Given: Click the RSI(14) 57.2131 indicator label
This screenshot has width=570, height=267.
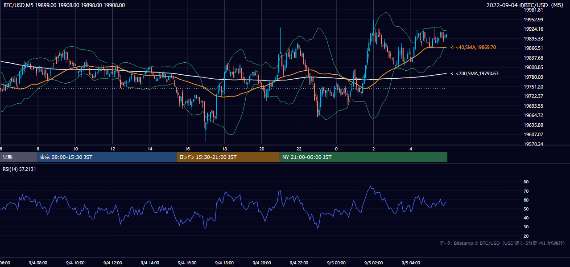Looking at the screenshot, I should [19, 169].
